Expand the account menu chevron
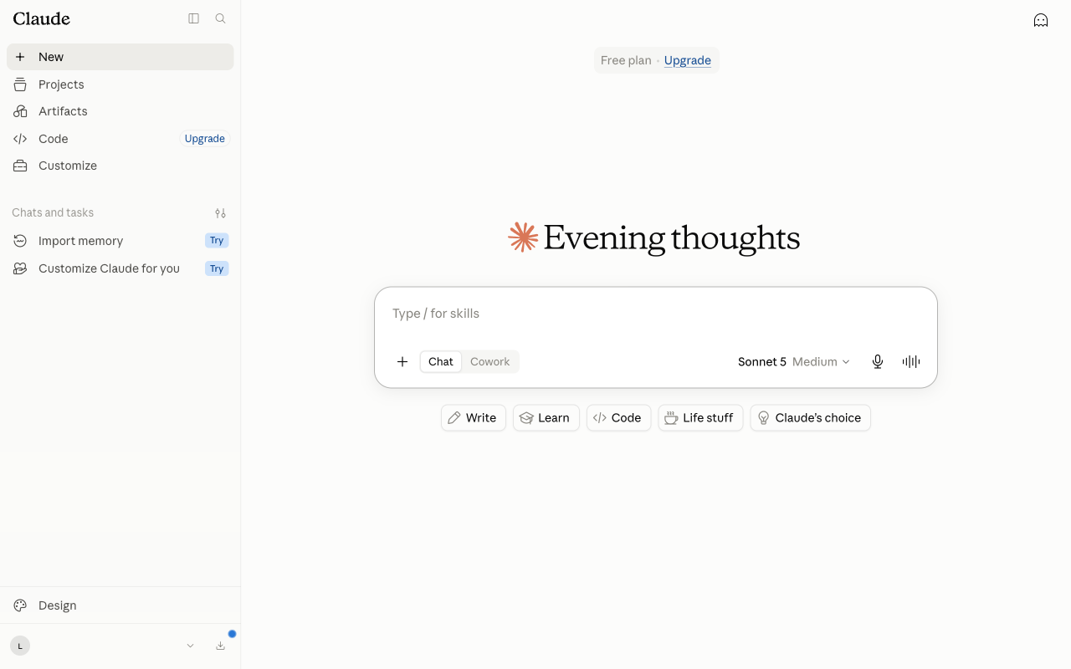This screenshot has width=1071, height=669. [x=190, y=646]
